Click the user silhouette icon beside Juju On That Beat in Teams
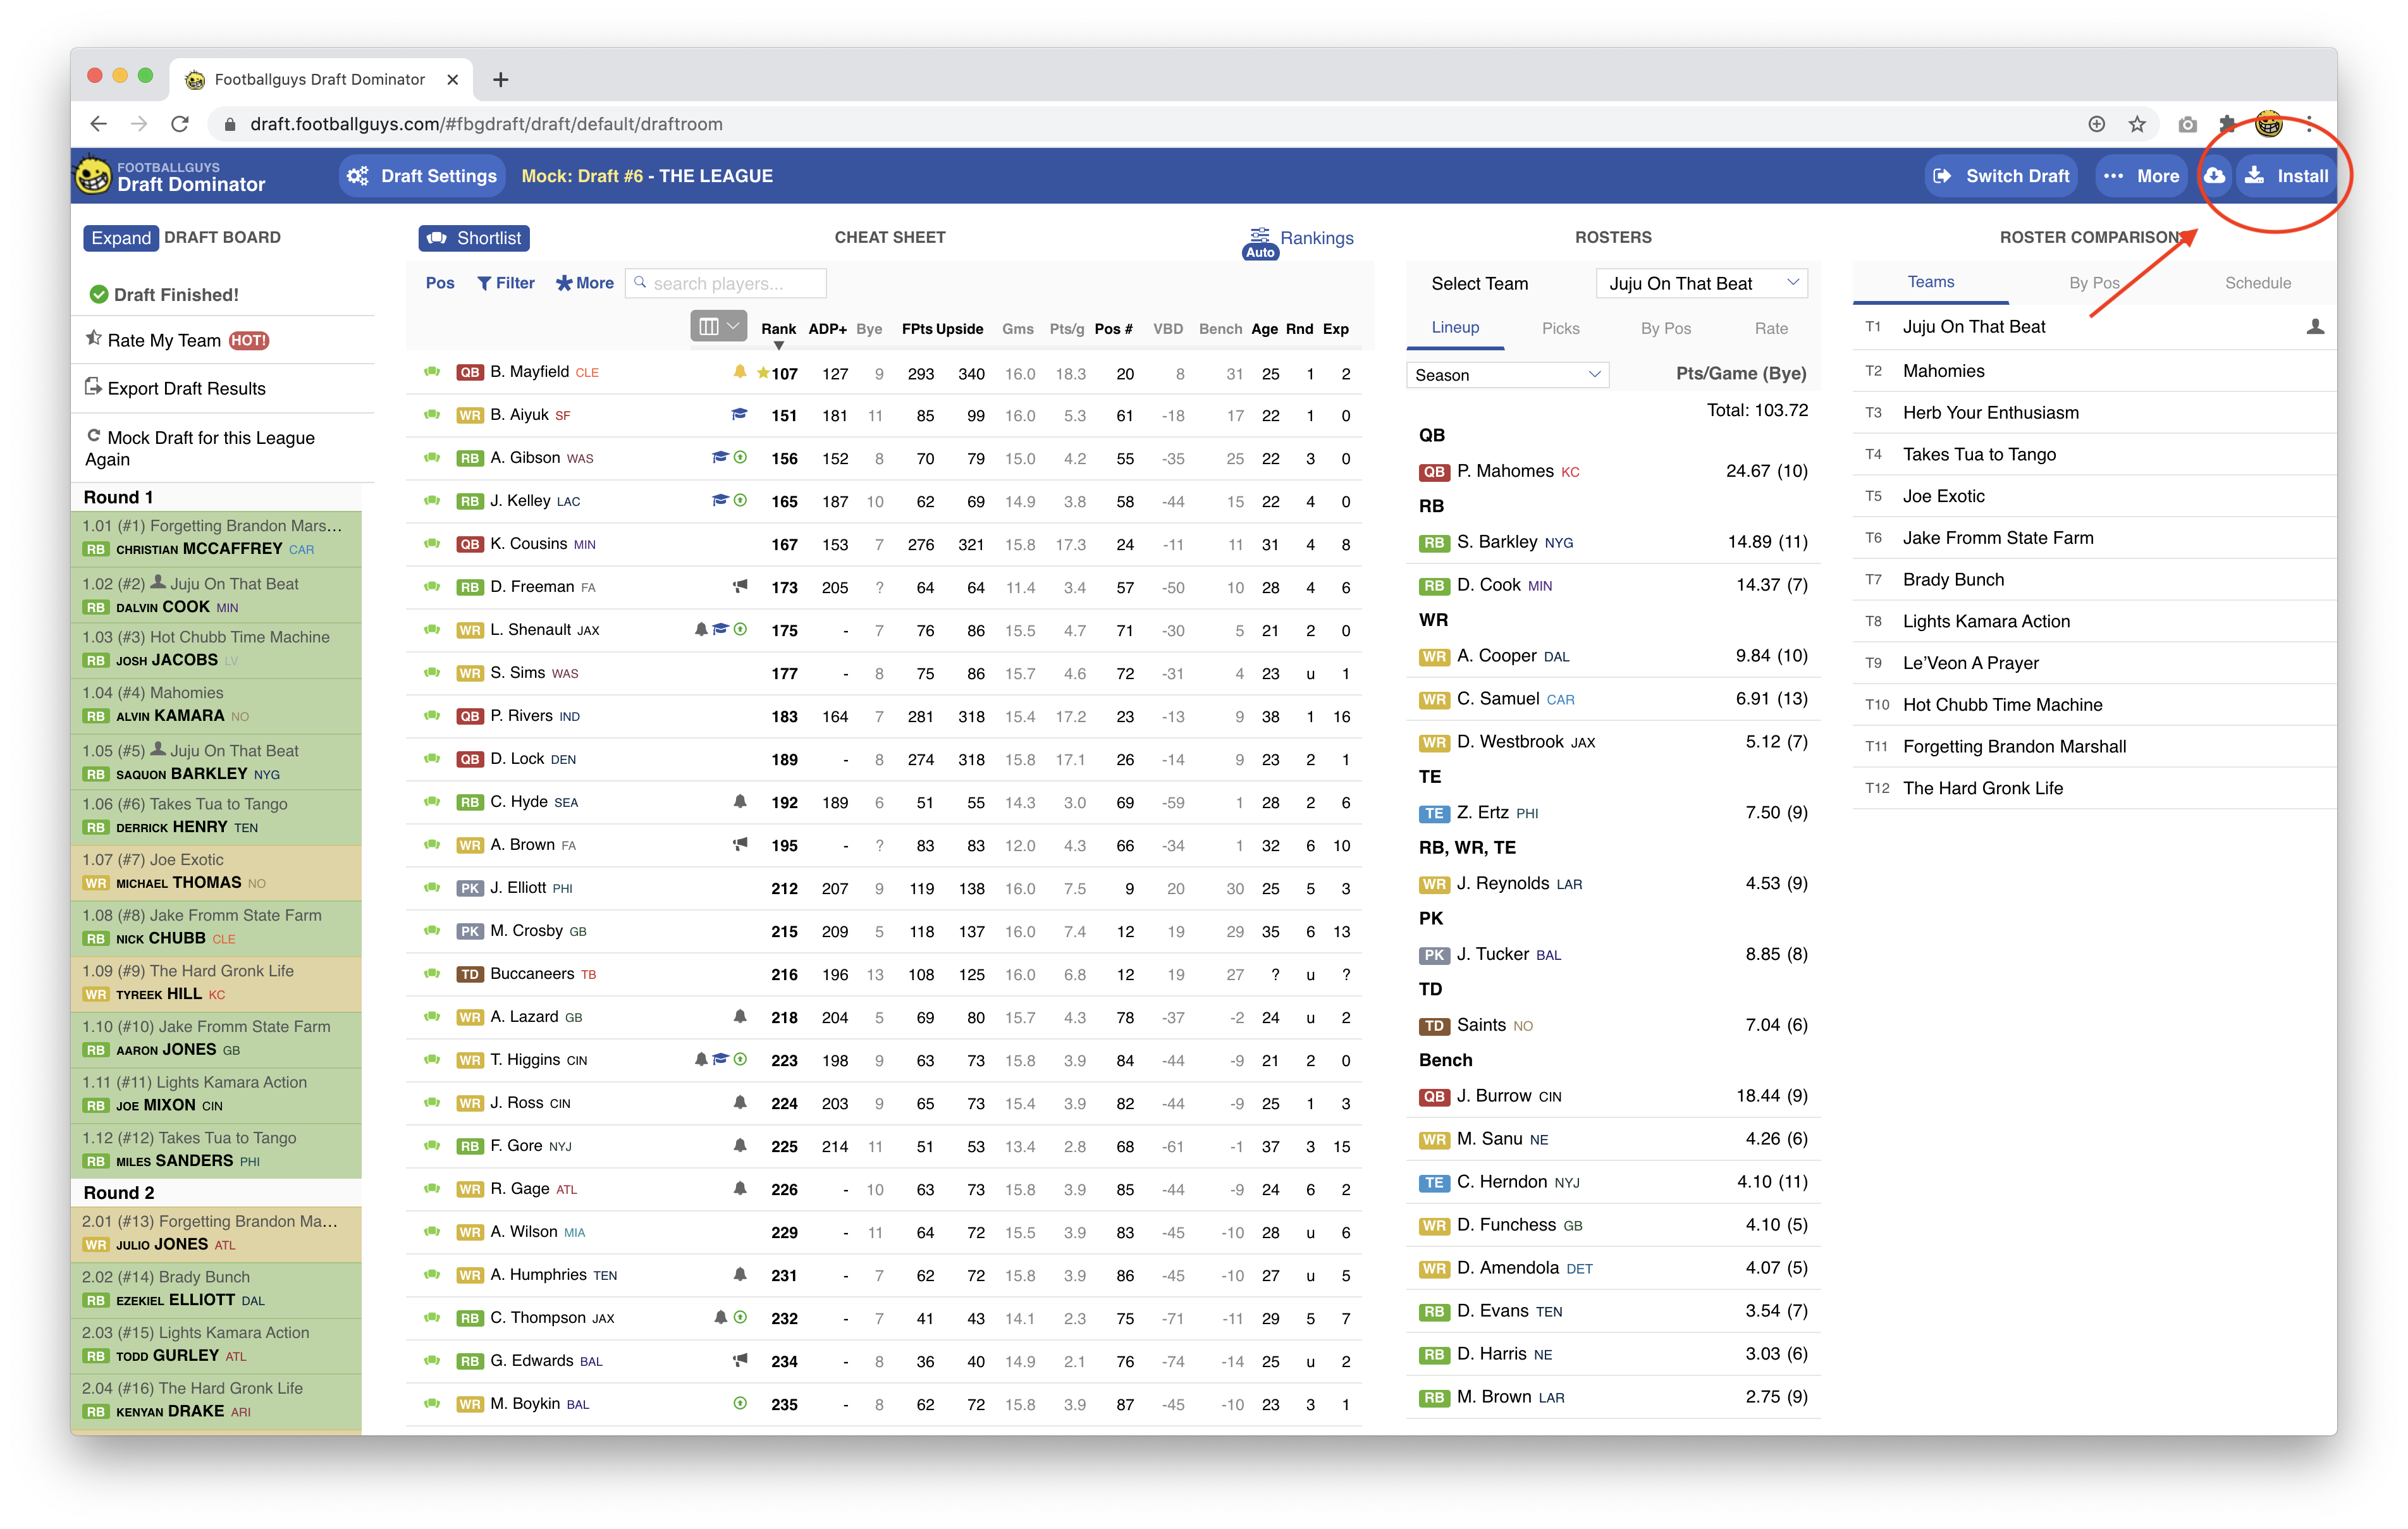Viewport: 2408px width, 1529px height. point(2315,327)
